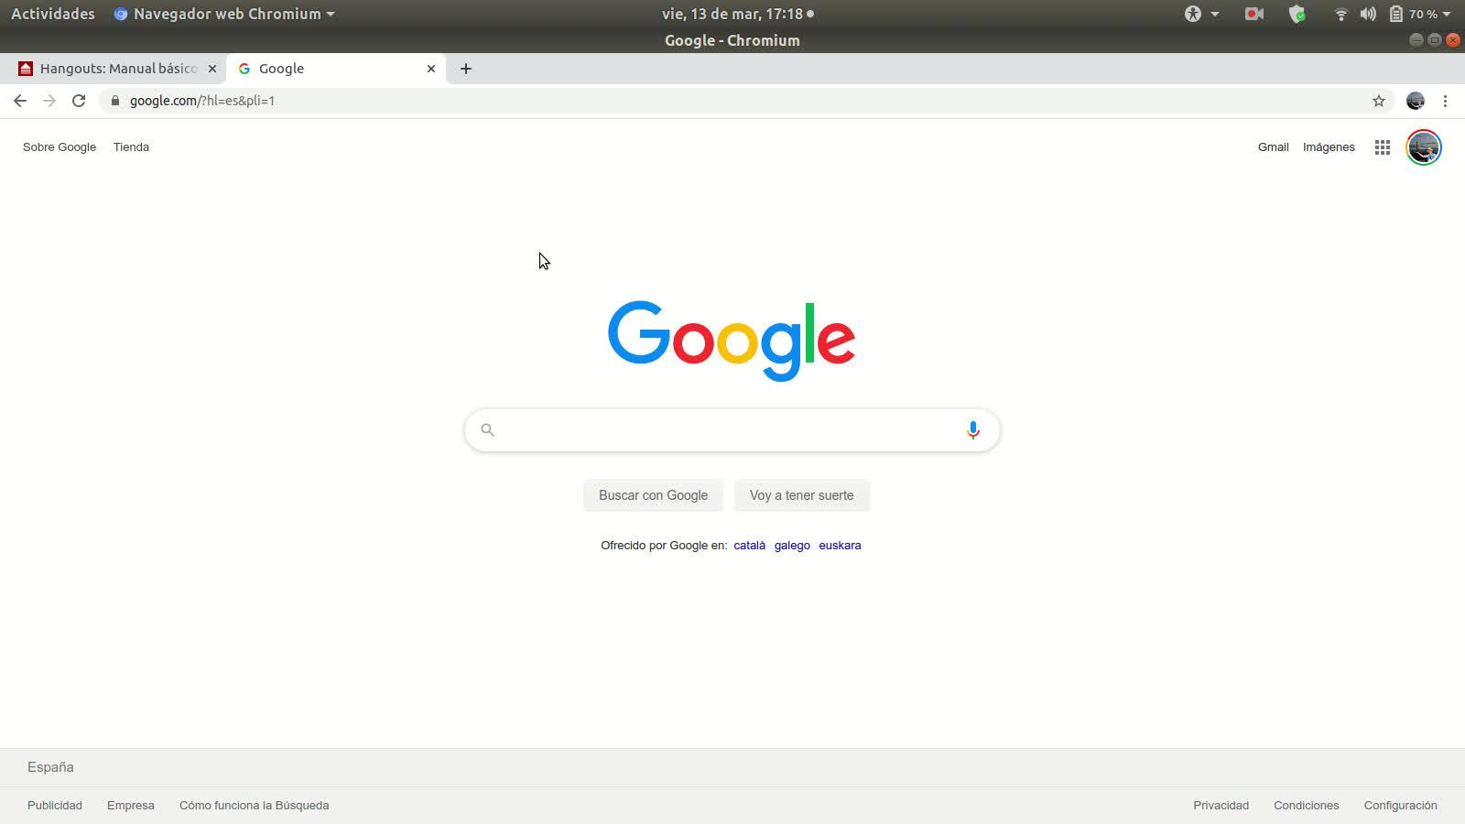Viewport: 1465px width, 824px height.
Task: Open the battery 70 % system menu
Action: pos(1420,14)
